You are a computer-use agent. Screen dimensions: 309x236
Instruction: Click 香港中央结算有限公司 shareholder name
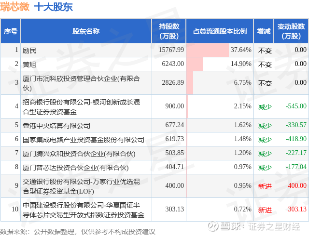click(56, 126)
